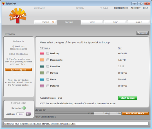Check the Documents category checkbox
The width and height of the screenshot is (152, 129).
tap(48, 60)
